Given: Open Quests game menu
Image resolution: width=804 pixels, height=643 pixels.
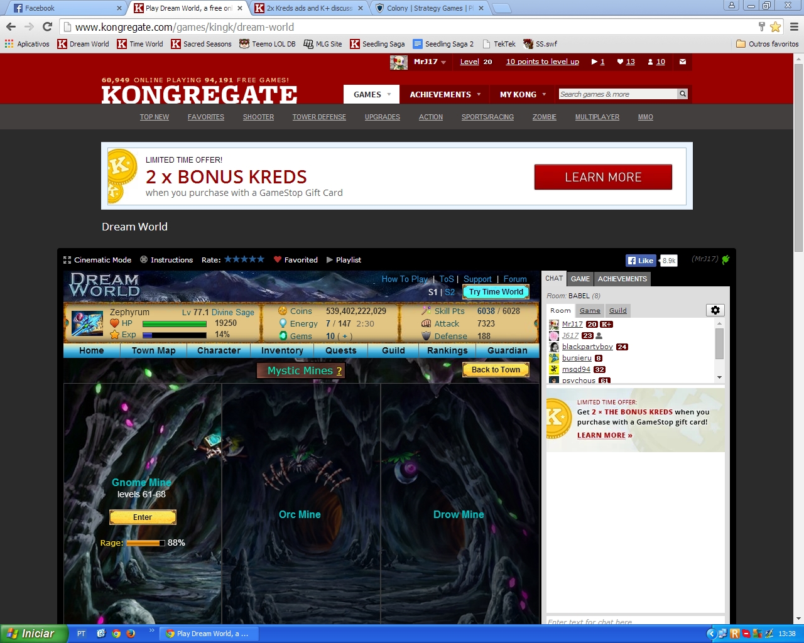Looking at the screenshot, I should tap(341, 350).
